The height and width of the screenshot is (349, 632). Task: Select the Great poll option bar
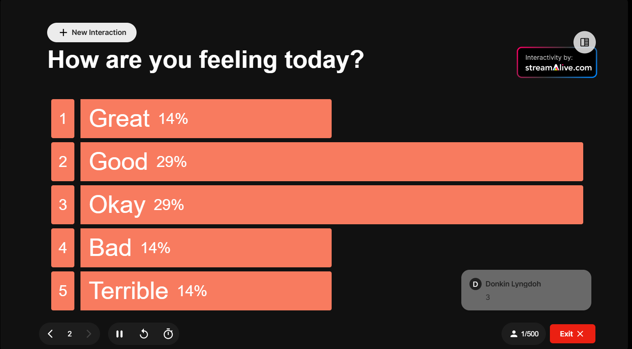pyautogui.click(x=206, y=119)
